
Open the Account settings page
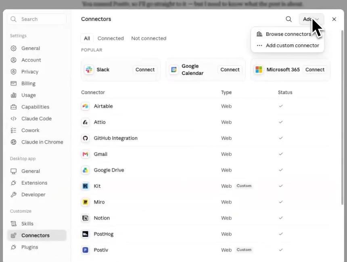pos(37,60)
